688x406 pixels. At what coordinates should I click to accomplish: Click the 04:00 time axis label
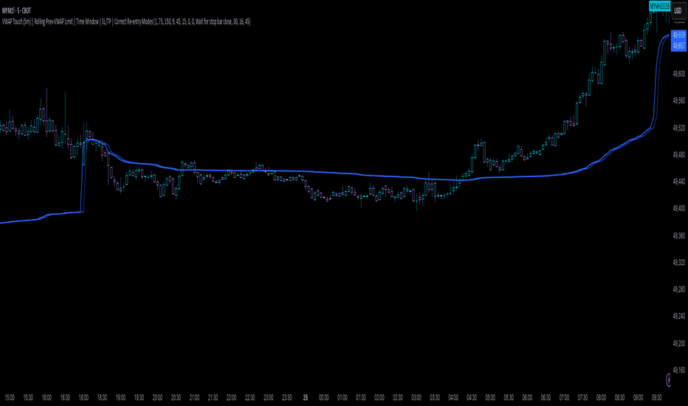[x=453, y=398]
